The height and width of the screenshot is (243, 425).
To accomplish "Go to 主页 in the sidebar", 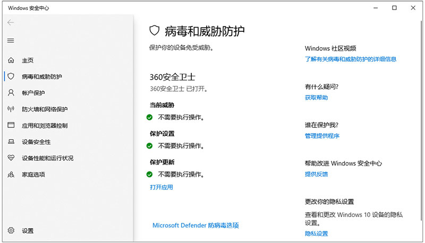I will click(x=28, y=60).
